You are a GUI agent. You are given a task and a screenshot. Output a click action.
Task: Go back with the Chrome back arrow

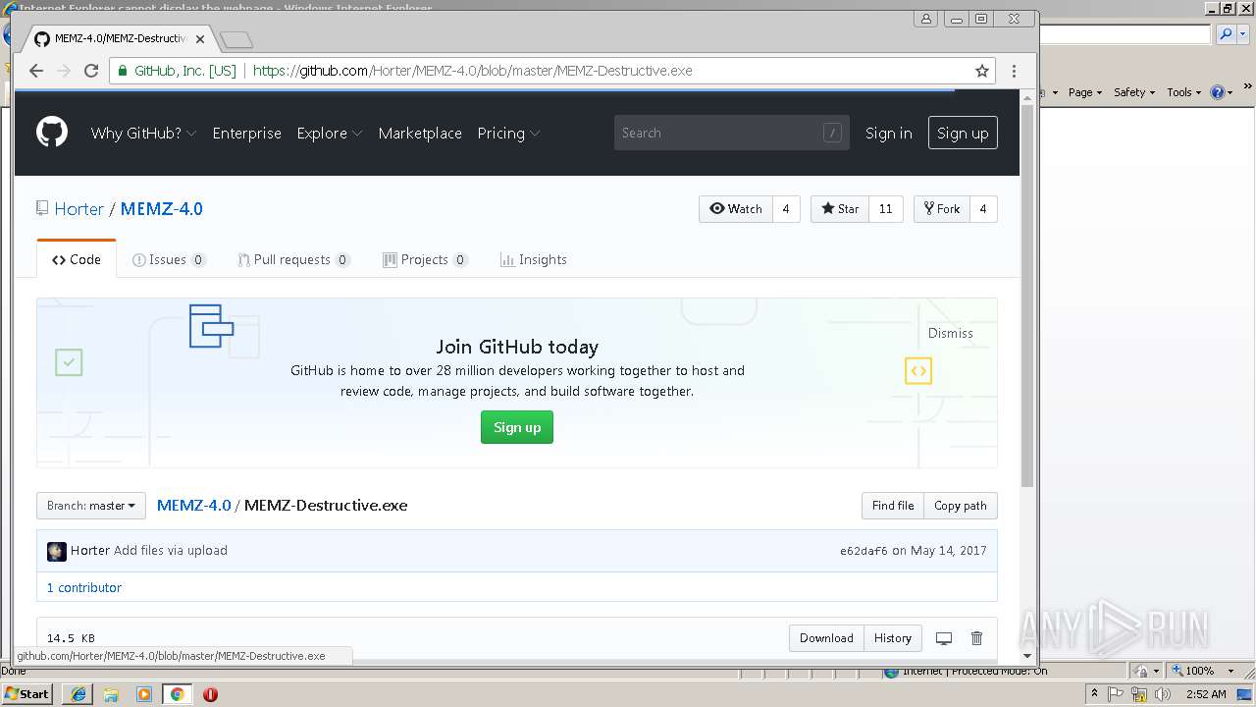pos(36,71)
